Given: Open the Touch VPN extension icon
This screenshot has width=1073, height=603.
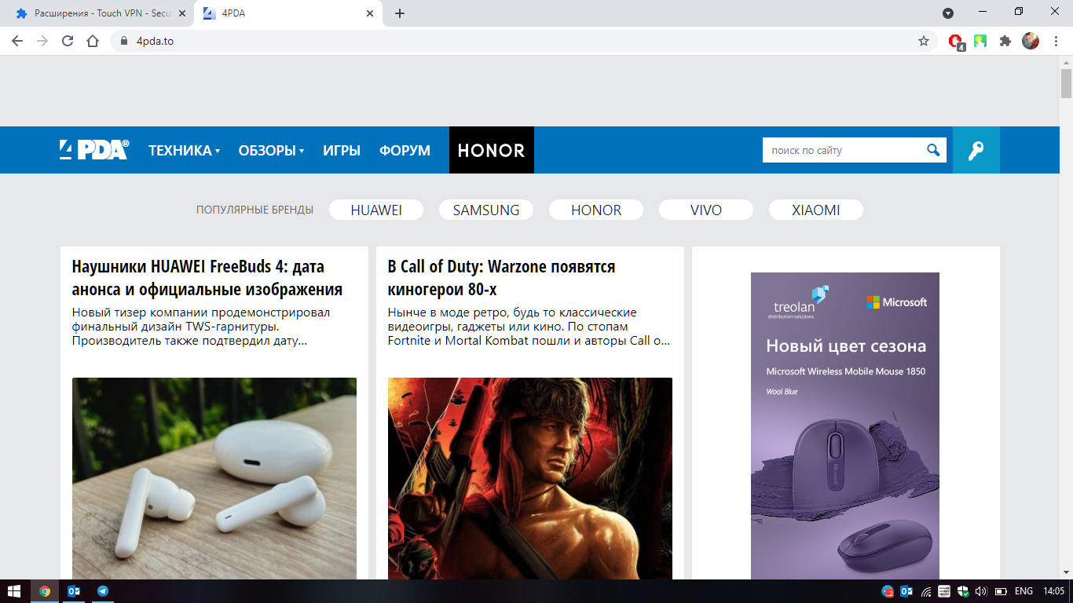Looking at the screenshot, I should tap(980, 41).
